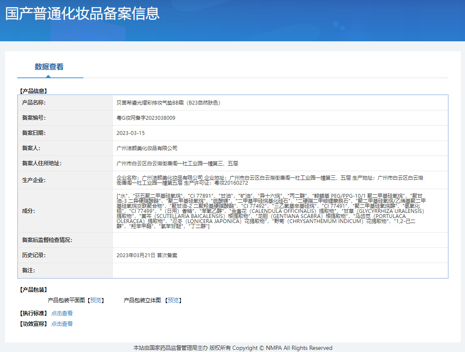Open 预览 for 产品包装立体图
Viewport: 465px width, 352px height.
coord(173,300)
